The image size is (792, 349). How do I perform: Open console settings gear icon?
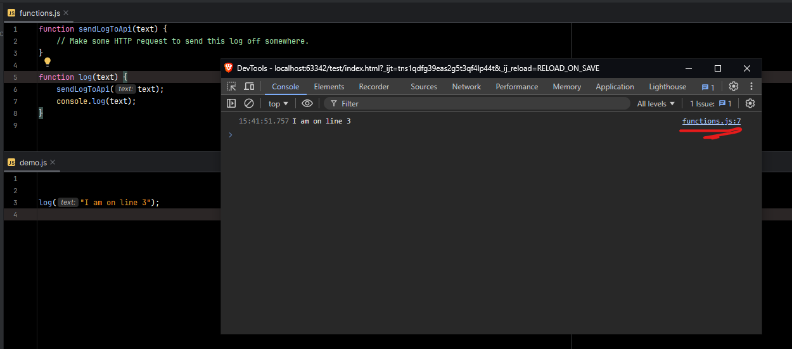(x=750, y=103)
